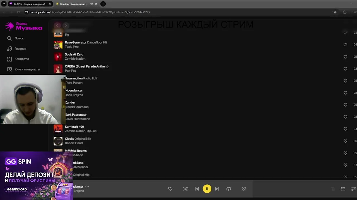Close the Плейлист Только техно tab
357x200 pixels.
[x=96, y=4]
